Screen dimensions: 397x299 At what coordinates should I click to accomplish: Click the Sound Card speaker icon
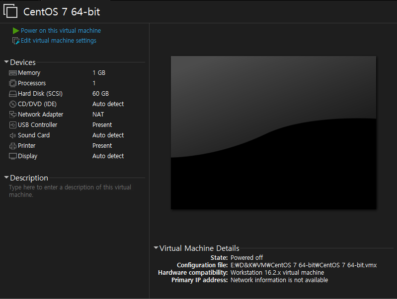12,135
